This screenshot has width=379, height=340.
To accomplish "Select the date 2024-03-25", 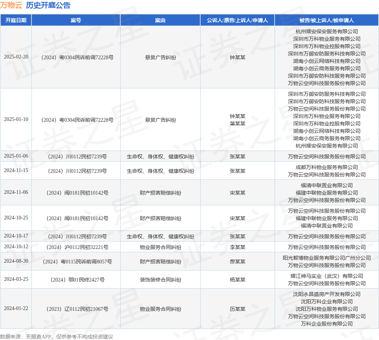I will 16,279.
